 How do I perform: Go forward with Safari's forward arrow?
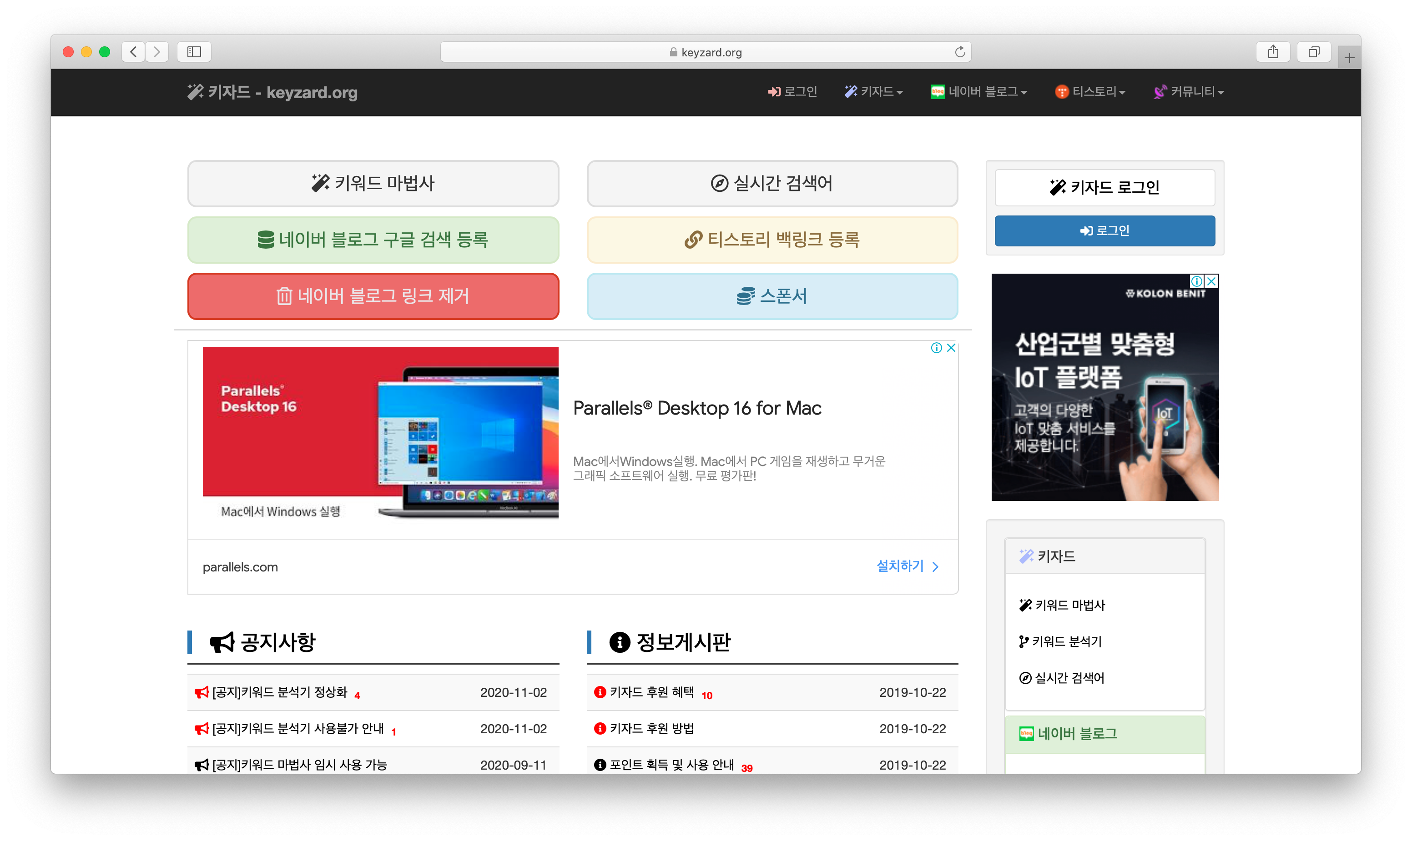point(157,52)
